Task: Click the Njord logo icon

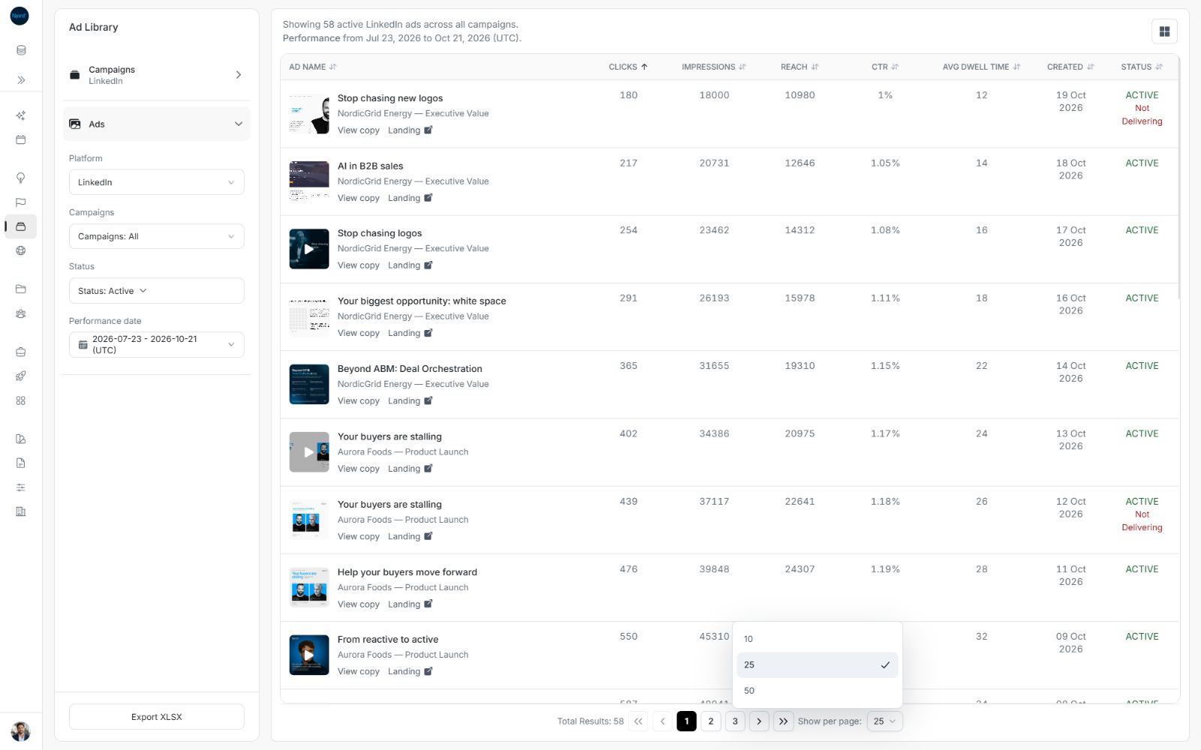Action: pos(20,16)
